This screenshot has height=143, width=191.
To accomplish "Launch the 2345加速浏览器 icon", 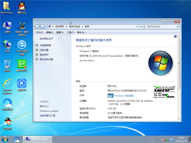I will [x=22, y=48].
